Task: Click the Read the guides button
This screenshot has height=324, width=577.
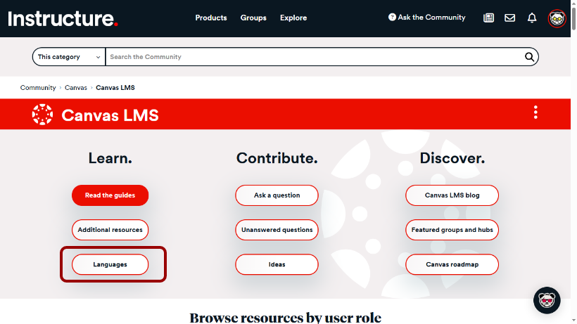Action: coord(110,195)
